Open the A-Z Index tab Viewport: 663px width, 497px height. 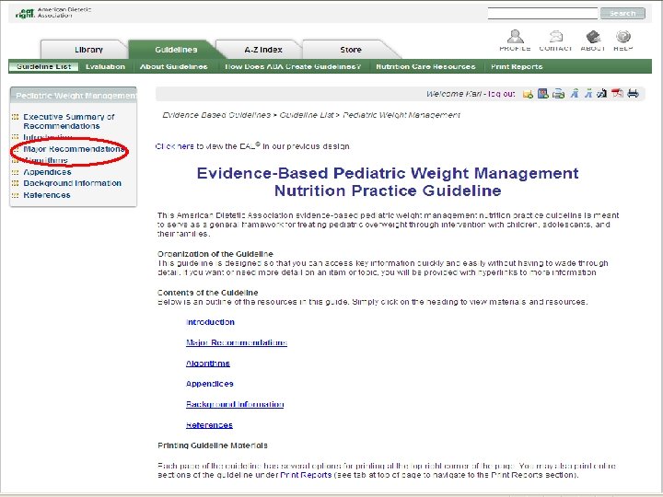coord(263,50)
